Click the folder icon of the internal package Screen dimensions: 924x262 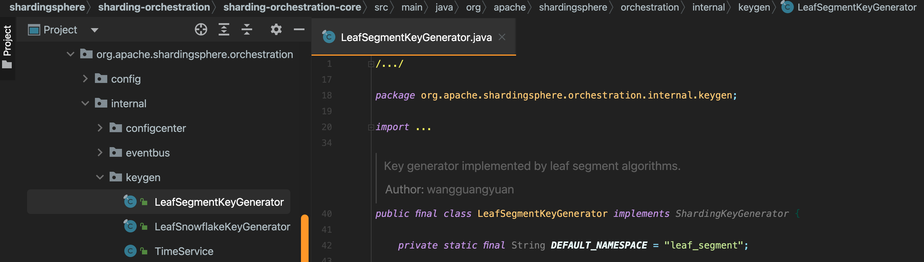pyautogui.click(x=101, y=103)
